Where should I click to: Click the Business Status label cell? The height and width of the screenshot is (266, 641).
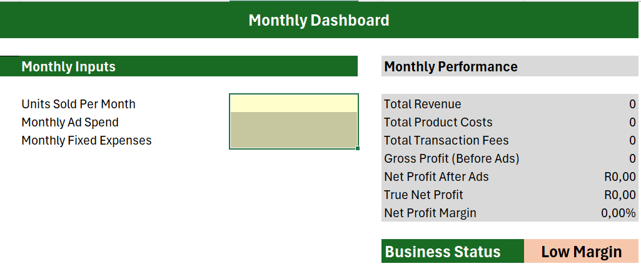443,252
